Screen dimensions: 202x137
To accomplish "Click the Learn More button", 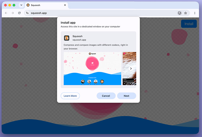I will pyautogui.click(x=70, y=96).
